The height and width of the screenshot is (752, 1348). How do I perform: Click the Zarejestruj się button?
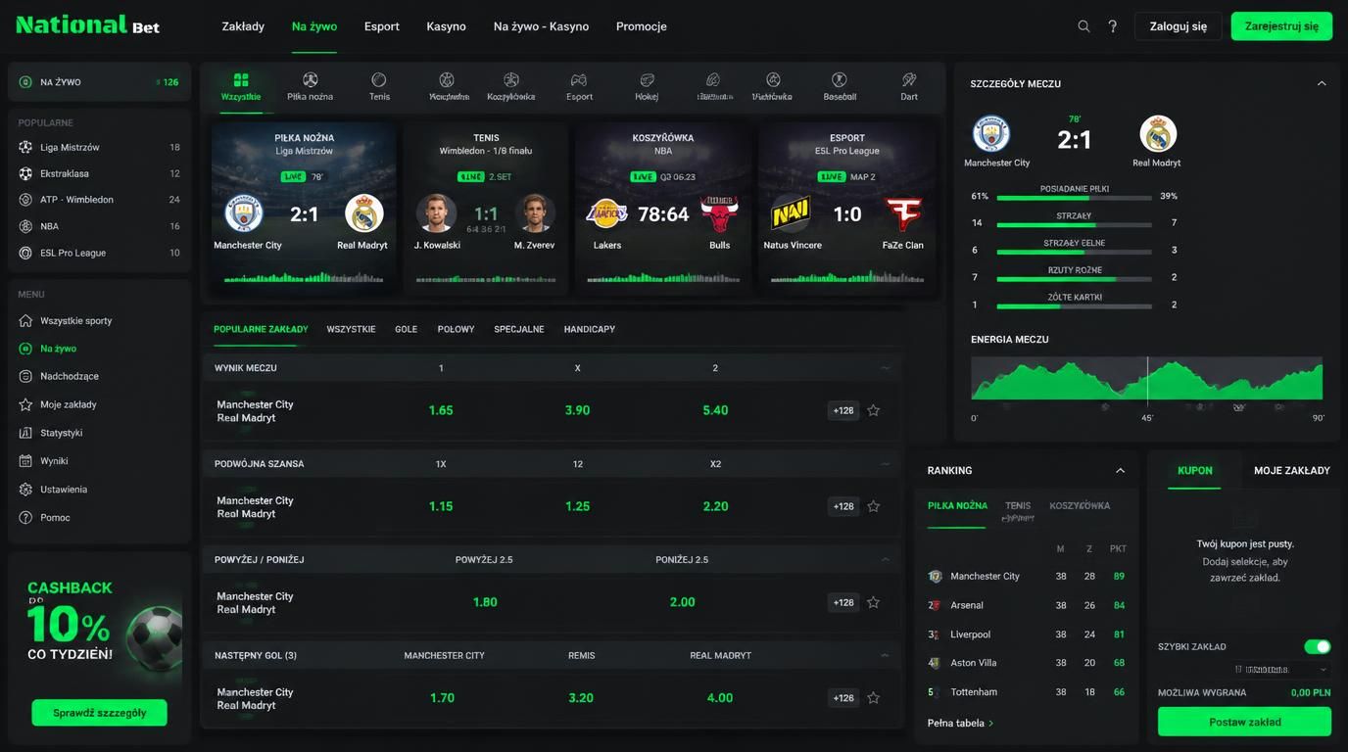tap(1281, 26)
